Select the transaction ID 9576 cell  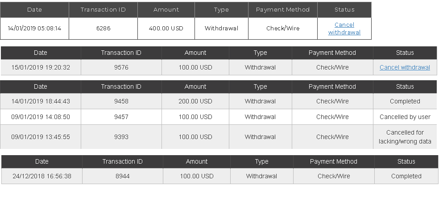[121, 67]
